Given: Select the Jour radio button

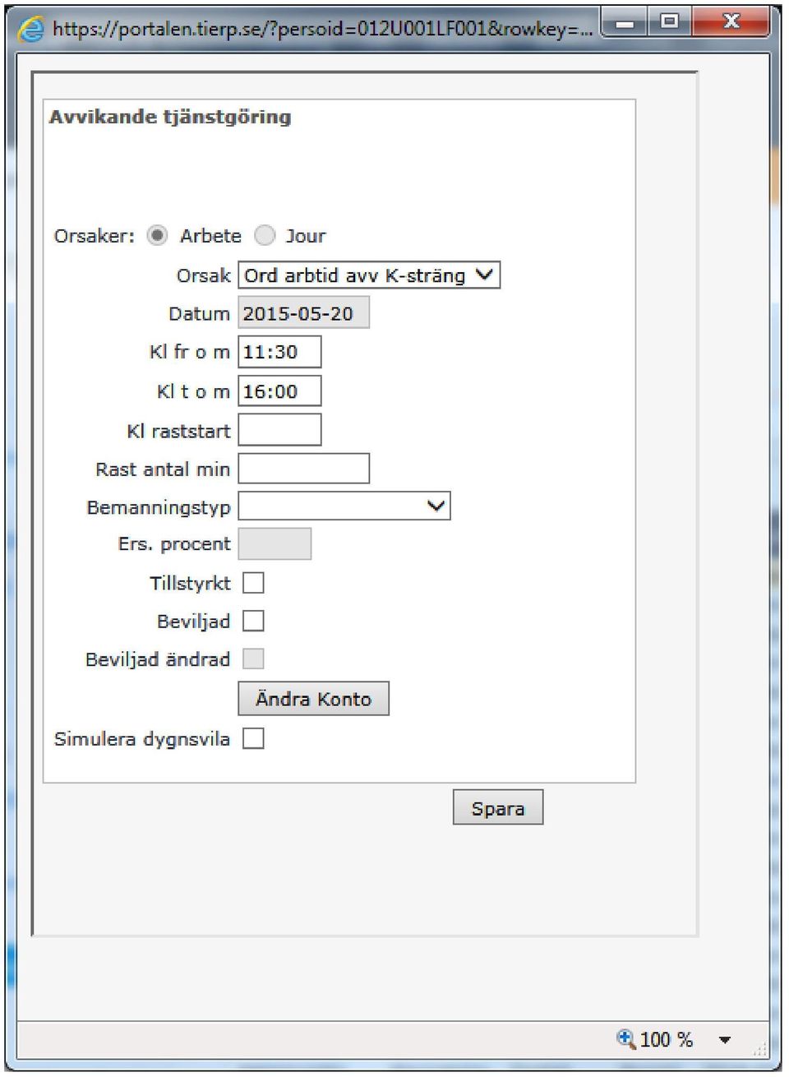Looking at the screenshot, I should click(x=265, y=236).
